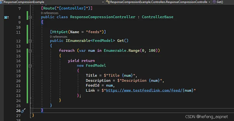Click line number 14 in the gutter
The image size is (234, 121).
point(18,51)
